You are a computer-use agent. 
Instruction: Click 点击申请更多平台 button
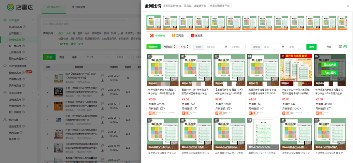click(x=219, y=6)
